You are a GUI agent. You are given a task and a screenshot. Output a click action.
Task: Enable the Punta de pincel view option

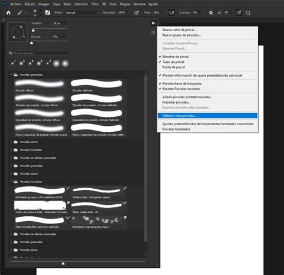[174, 67]
